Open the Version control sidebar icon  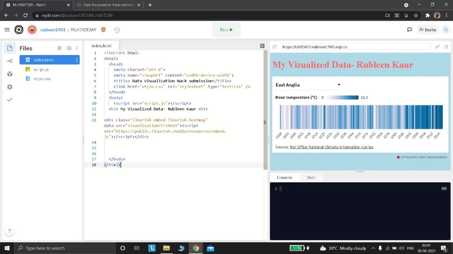pos(10,61)
